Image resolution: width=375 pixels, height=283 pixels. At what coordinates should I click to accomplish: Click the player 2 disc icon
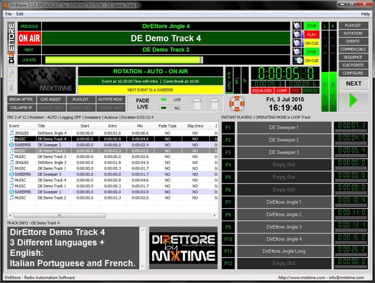pos(297,34)
